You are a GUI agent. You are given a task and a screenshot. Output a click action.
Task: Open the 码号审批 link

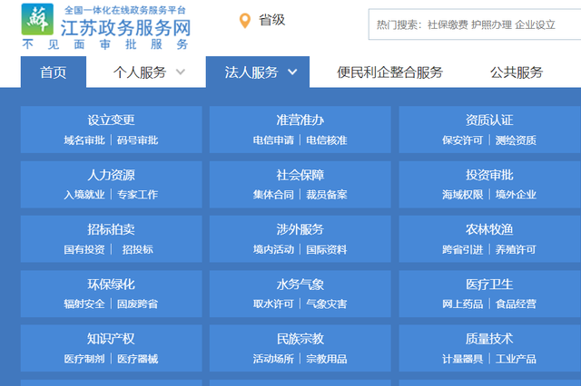point(138,140)
